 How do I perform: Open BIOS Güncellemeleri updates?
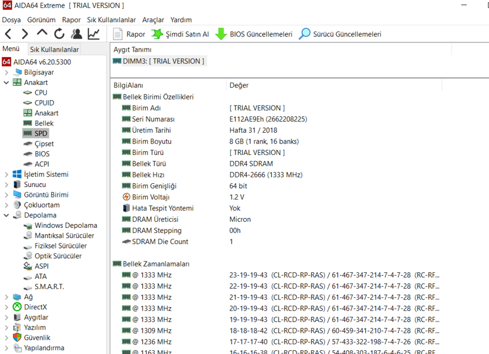[x=254, y=34]
